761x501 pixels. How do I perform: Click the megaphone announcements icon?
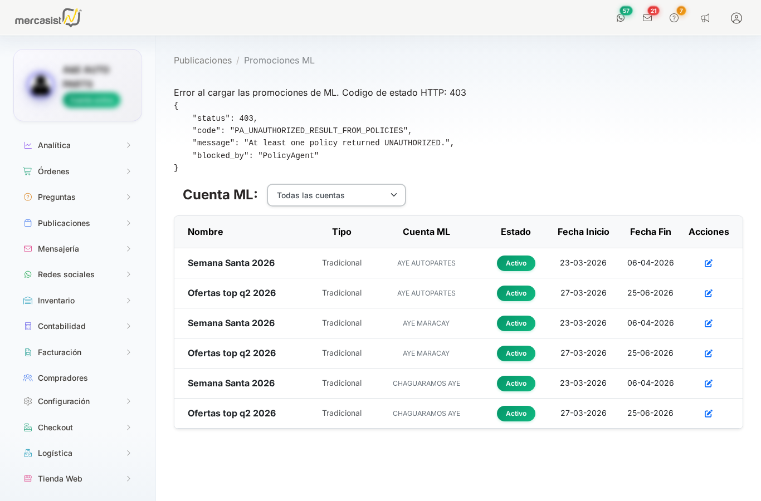point(705,18)
